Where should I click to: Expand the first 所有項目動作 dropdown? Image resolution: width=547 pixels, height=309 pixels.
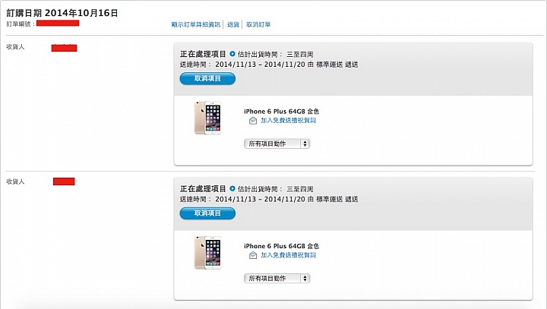tap(277, 143)
